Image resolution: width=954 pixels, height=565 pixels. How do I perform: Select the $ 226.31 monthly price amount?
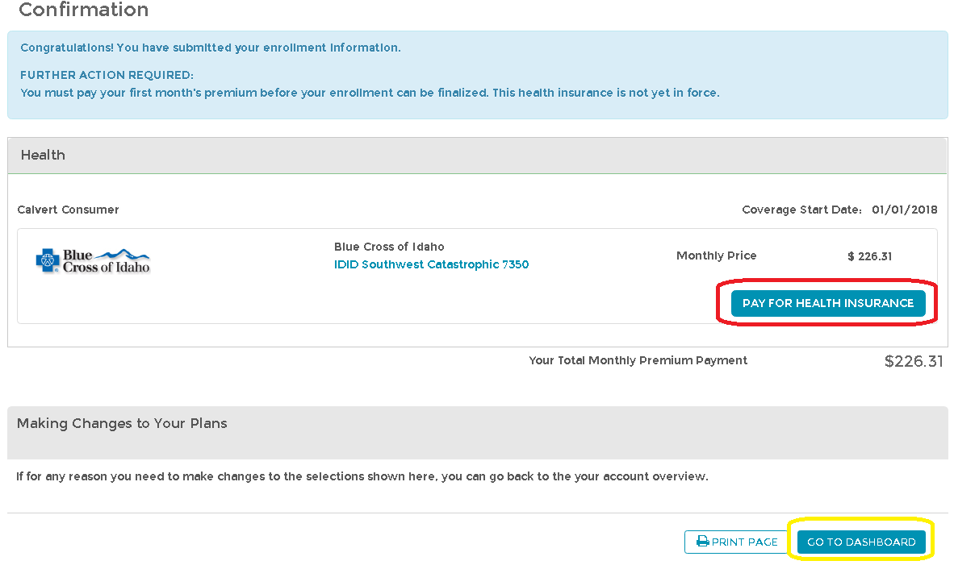coord(869,256)
